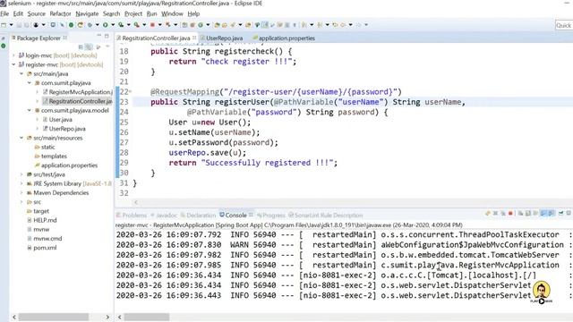
Task: Toggle the highlighted Mark Occurrences toolbar button
Action: 265,25
